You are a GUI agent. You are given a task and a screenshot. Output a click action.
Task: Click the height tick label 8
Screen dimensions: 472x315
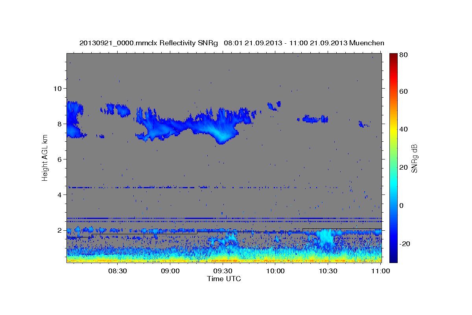click(60, 124)
